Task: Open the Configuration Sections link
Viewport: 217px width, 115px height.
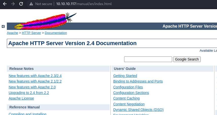Action: (131, 93)
